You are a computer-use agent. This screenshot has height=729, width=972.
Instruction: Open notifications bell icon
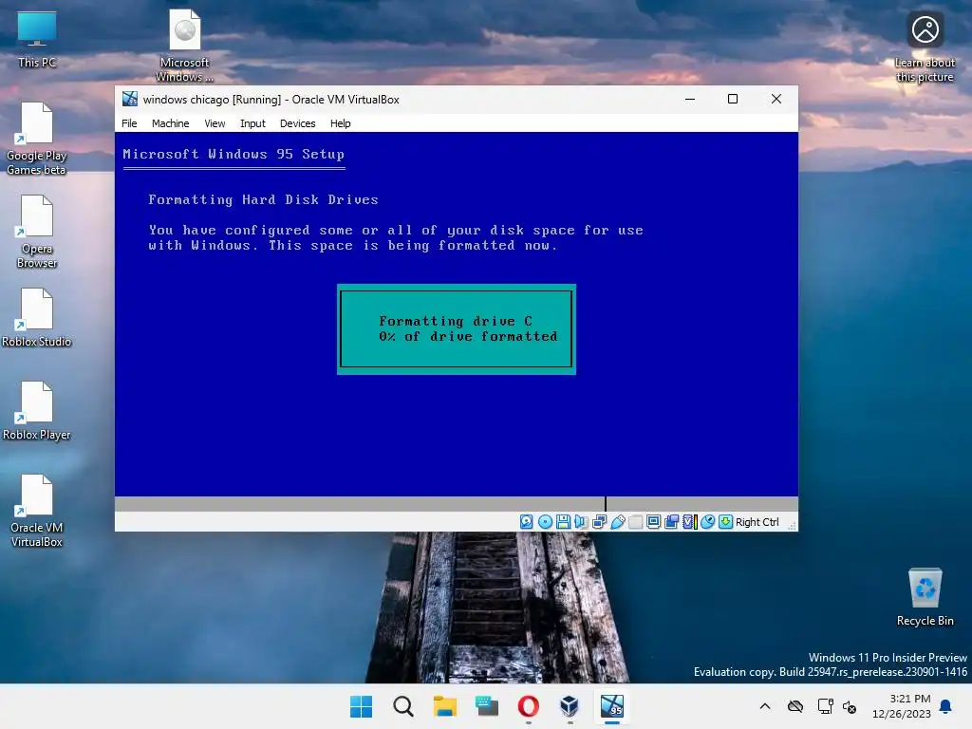coord(946,706)
